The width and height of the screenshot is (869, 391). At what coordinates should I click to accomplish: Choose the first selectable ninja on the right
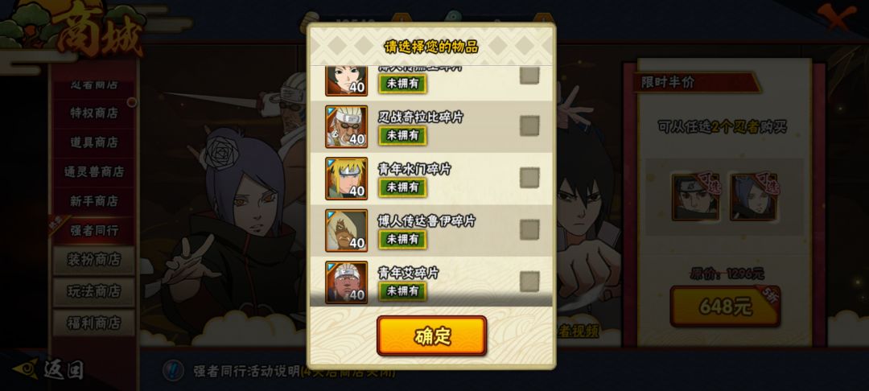(x=695, y=196)
